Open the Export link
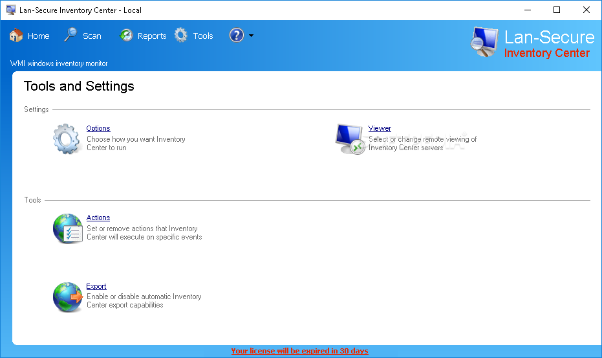 96,287
